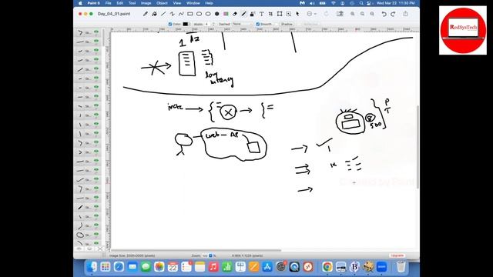Select the Eyedropper tool
The width and height of the screenshot is (493, 277).
click(146, 14)
